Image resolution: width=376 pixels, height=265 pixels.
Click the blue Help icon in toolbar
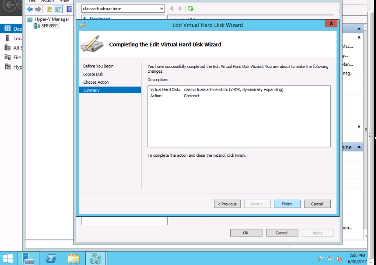coord(69,9)
